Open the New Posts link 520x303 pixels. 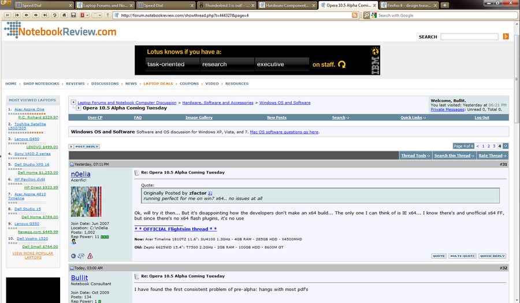[277, 118]
